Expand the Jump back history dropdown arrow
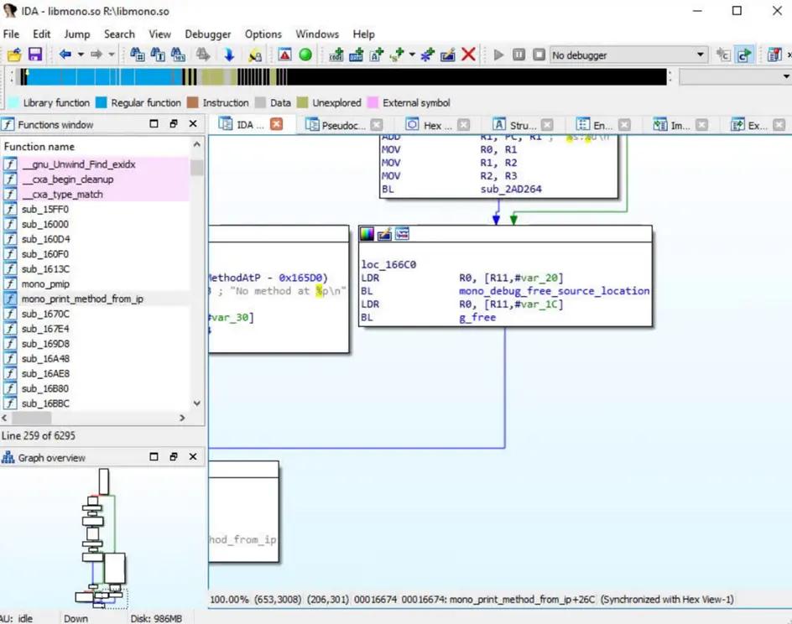Screen dimensions: 792x624 81,55
